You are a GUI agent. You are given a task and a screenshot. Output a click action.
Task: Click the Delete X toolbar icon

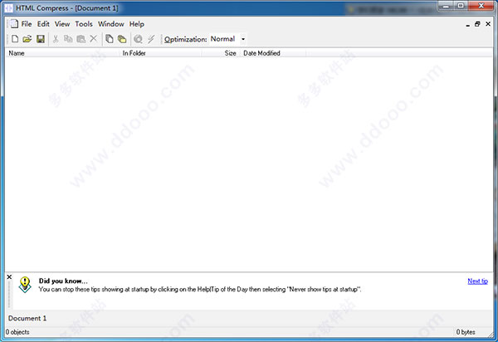[93, 39]
